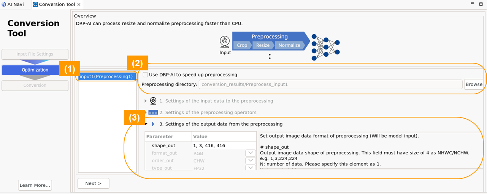The width and height of the screenshot is (487, 194).
Task: Click the AI Navi tab icon
Action: coord(4,5)
